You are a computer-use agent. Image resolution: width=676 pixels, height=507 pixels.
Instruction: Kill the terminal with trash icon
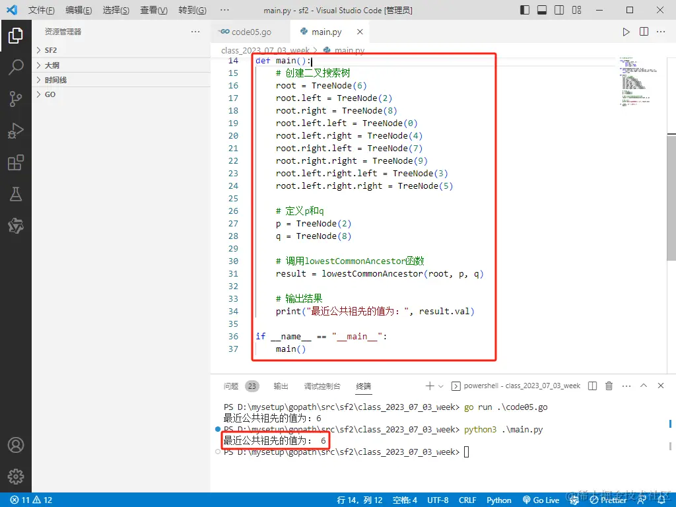[x=609, y=386]
